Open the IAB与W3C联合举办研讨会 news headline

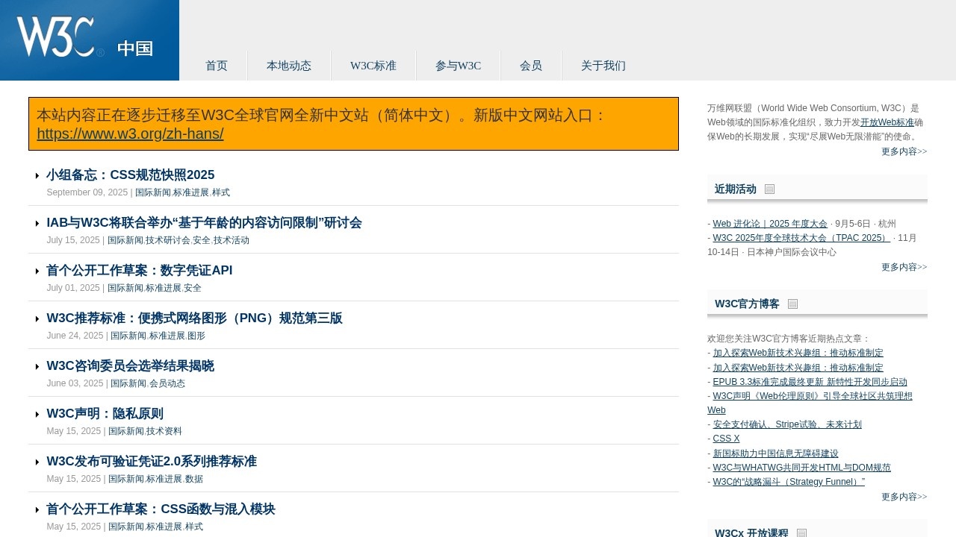[x=204, y=222]
